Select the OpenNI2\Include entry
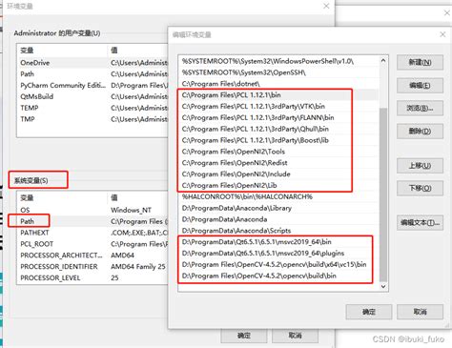The image size is (452, 348). [278, 174]
